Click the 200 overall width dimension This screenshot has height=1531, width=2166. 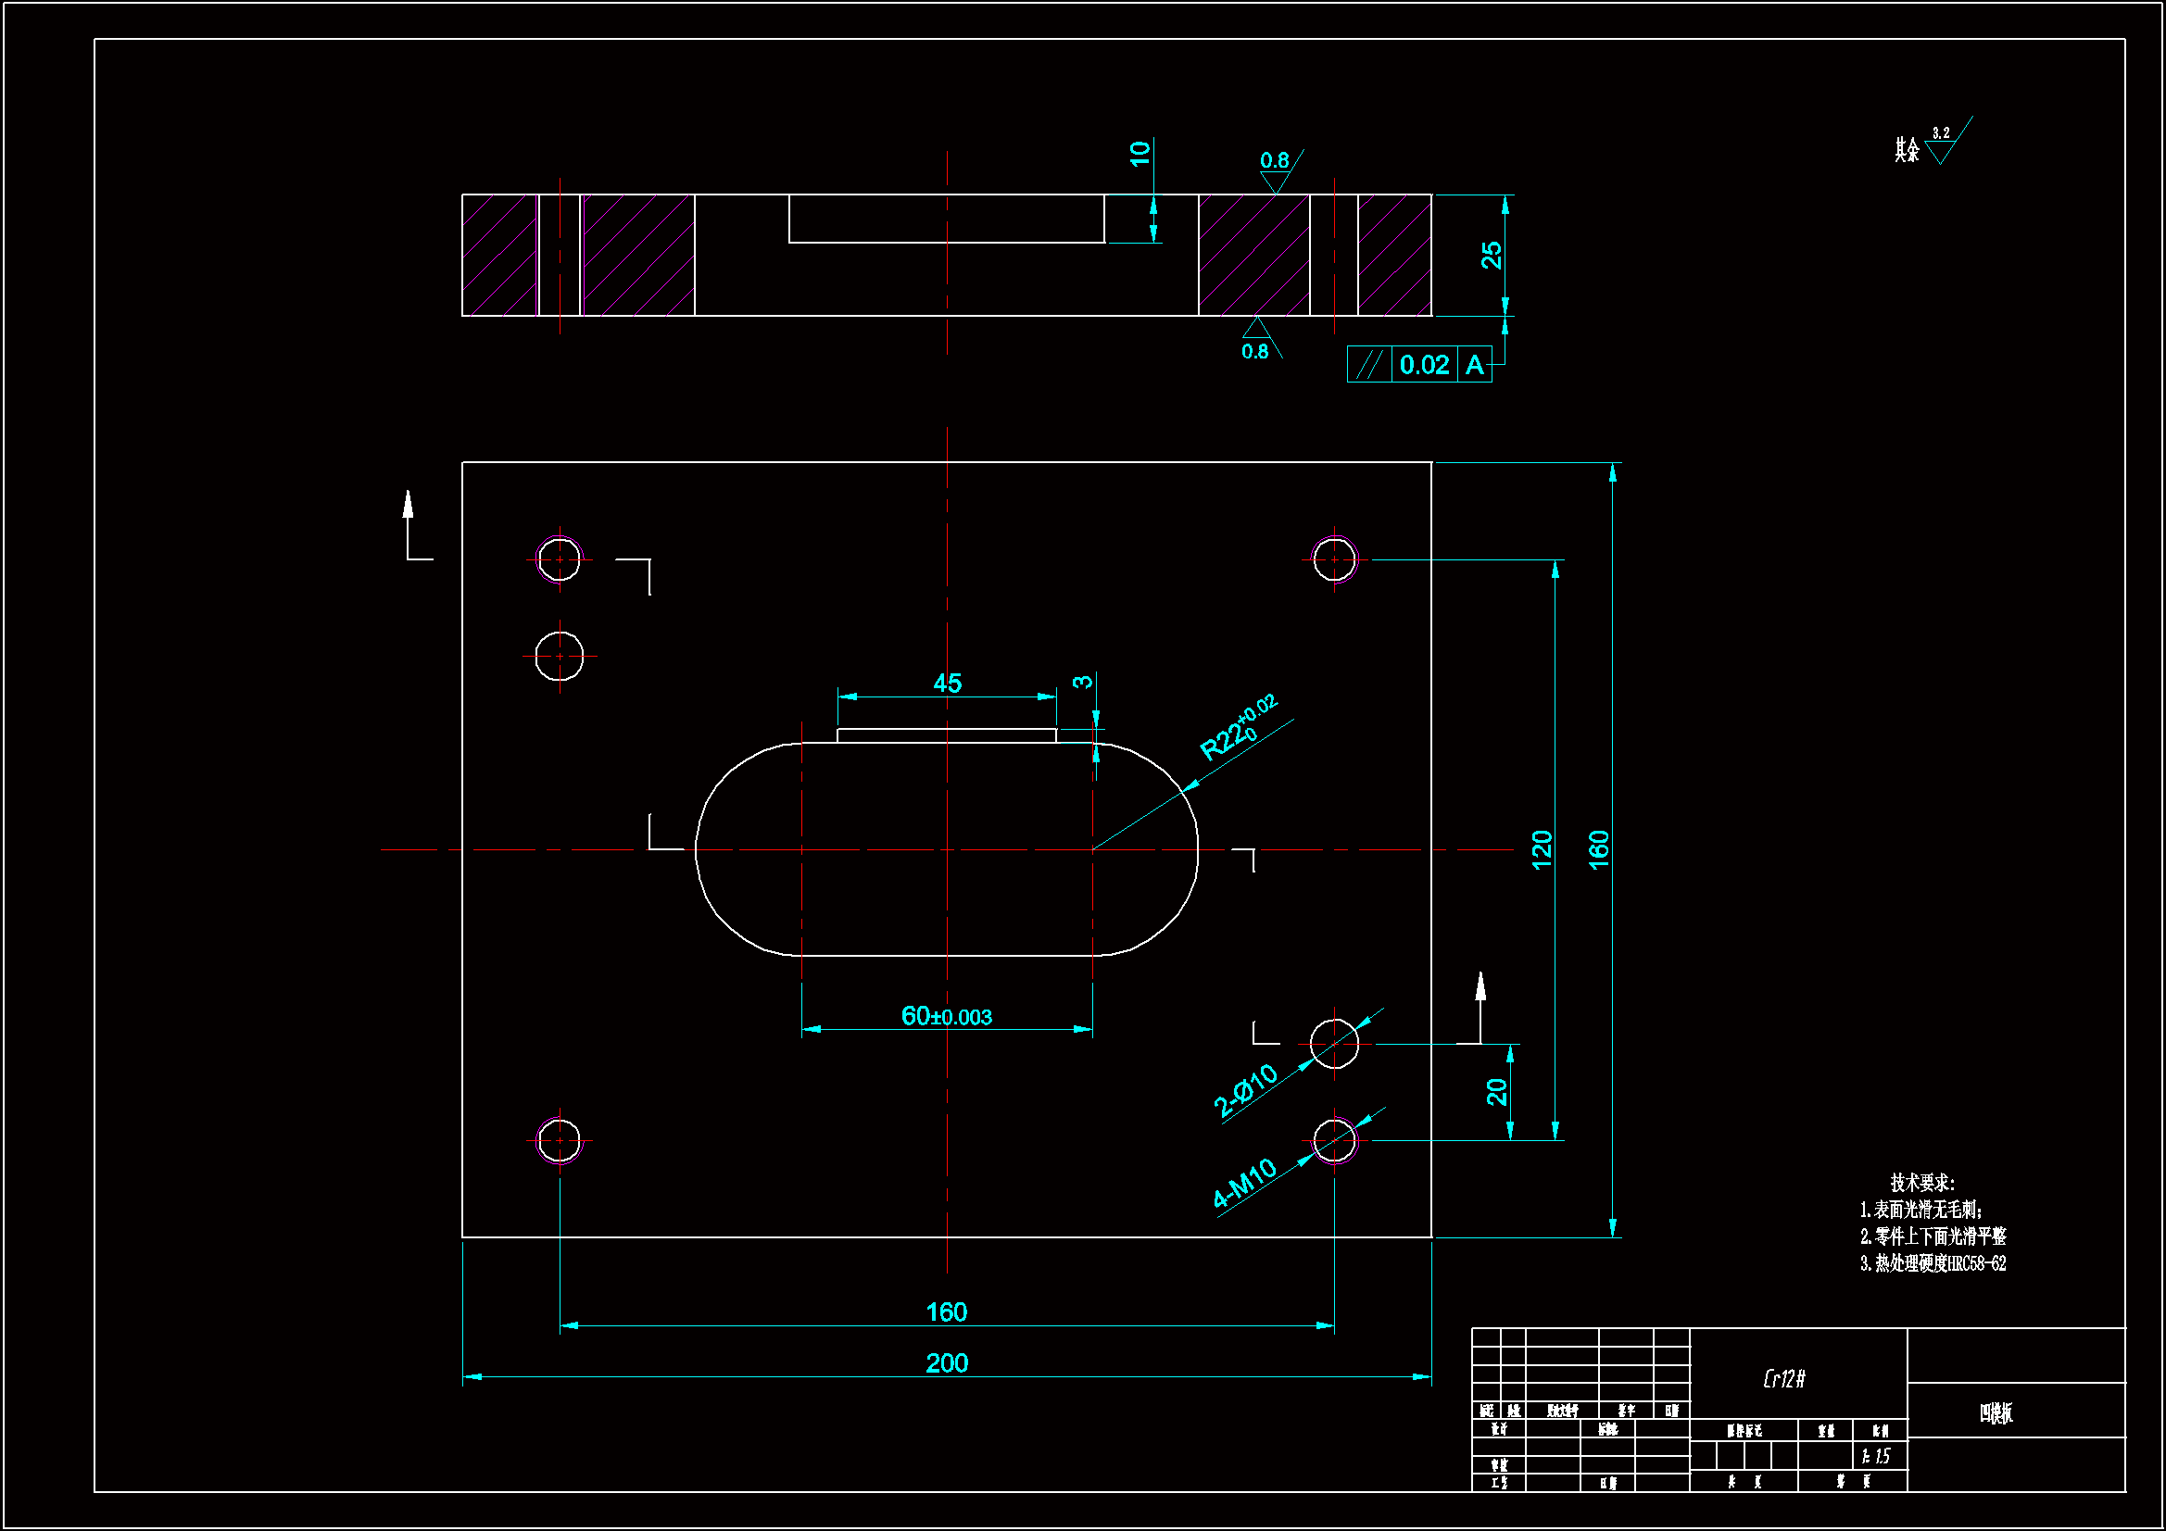946,1363
